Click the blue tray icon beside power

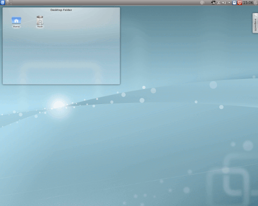coord(234,3)
